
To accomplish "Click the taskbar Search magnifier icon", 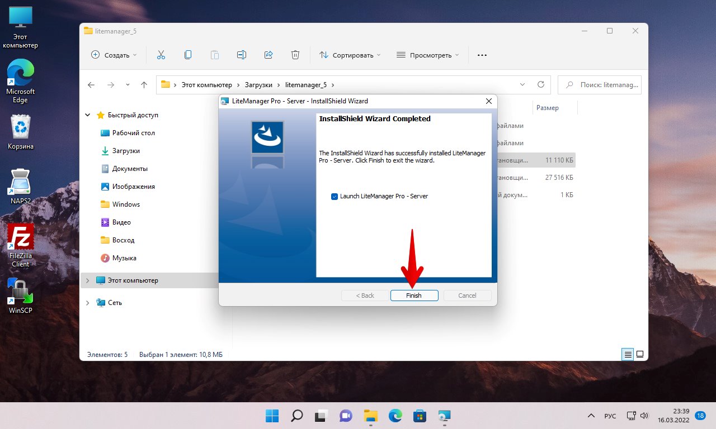I will click(296, 416).
